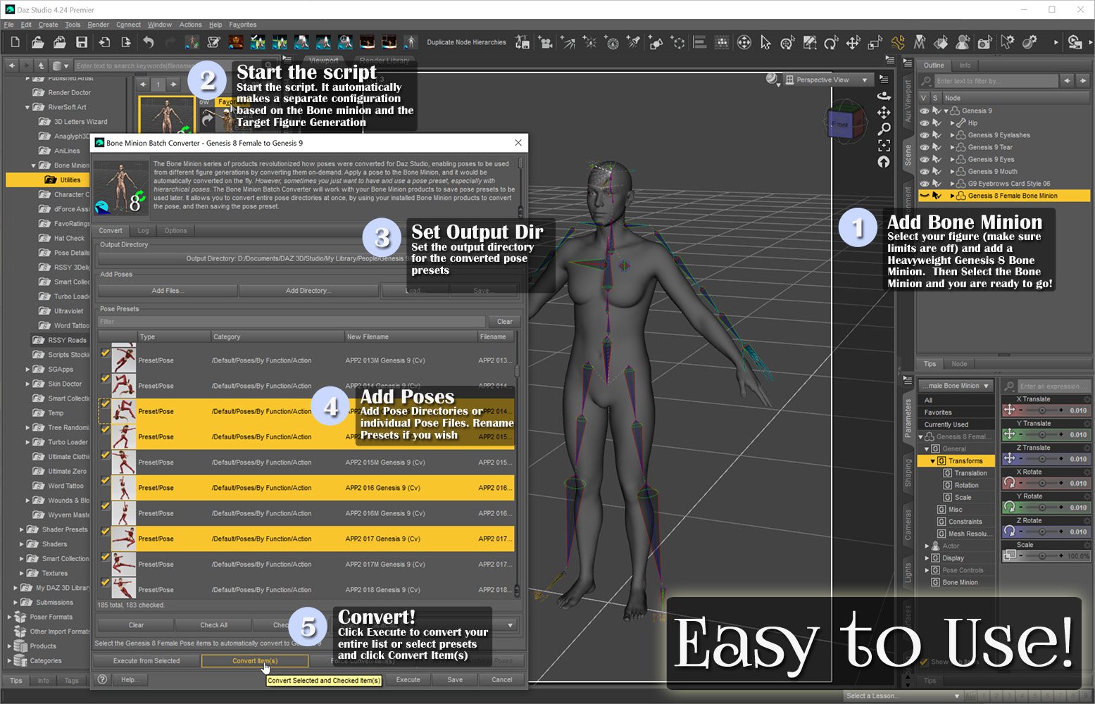Expand the Shader Presets folder
Screen dimensions: 1095x704
pos(21,529)
